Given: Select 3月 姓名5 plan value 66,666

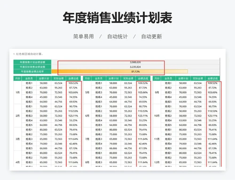Looking at the screenshot, I should [44, 149].
